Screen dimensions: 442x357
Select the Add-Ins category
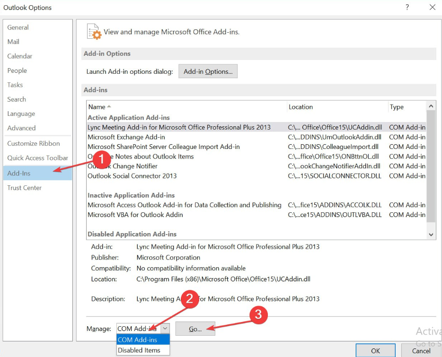pyautogui.click(x=38, y=173)
